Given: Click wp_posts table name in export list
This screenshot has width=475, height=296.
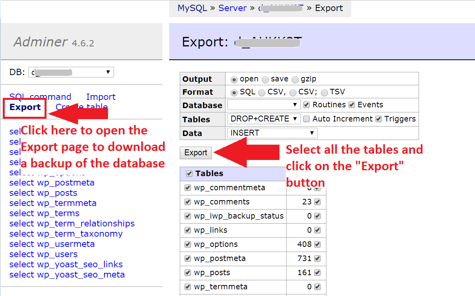Looking at the screenshot, I should (212, 273).
